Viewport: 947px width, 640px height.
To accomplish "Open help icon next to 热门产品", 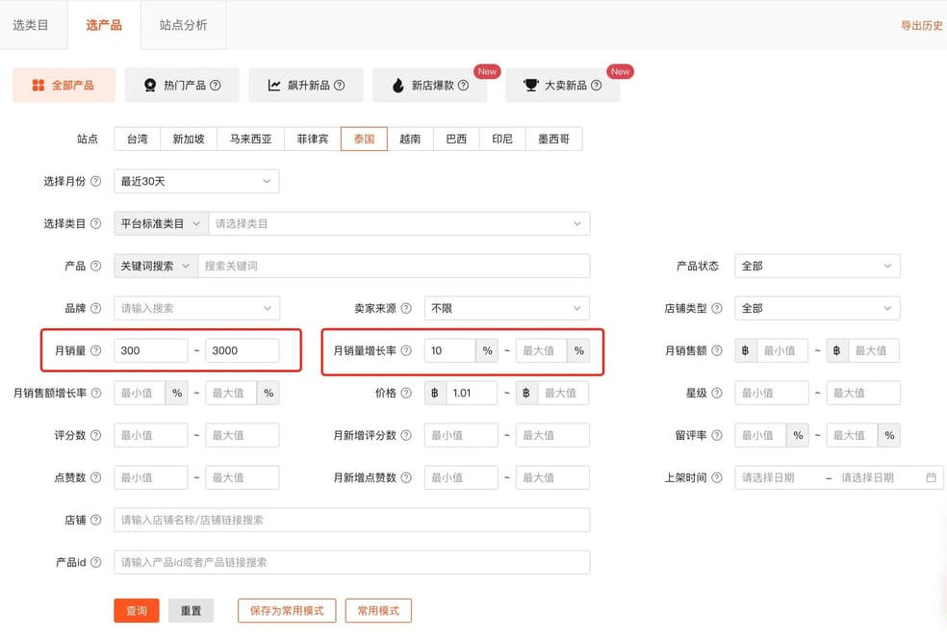I will pyautogui.click(x=215, y=85).
